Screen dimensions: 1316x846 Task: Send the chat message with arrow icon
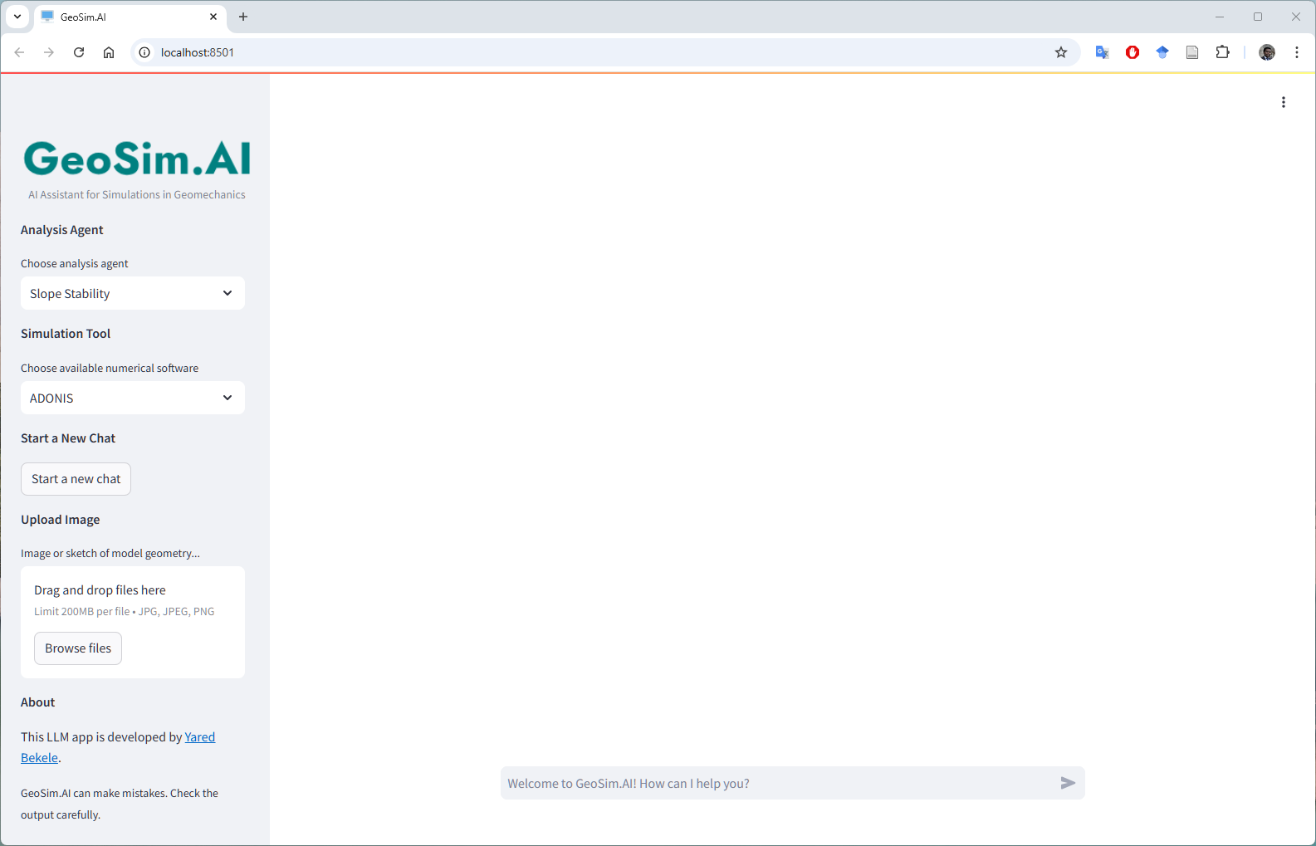coord(1068,783)
